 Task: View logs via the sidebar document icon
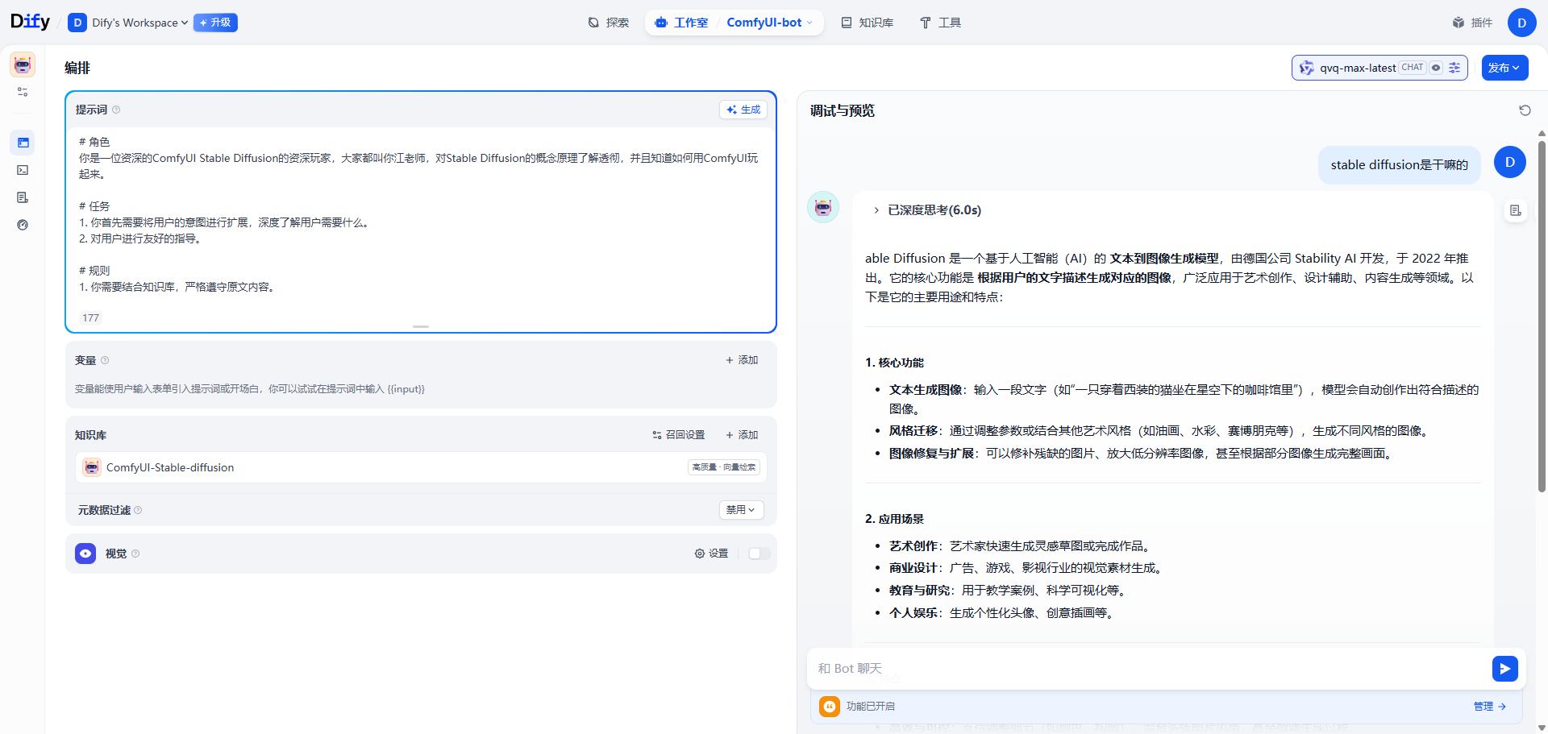point(23,197)
